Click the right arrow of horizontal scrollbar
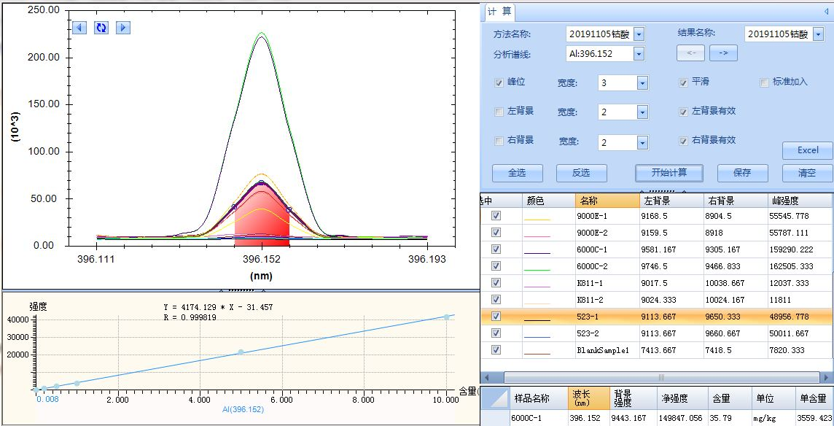 click(x=827, y=377)
